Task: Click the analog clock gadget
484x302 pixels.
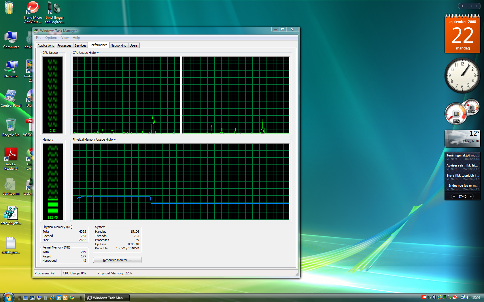Action: (x=462, y=75)
